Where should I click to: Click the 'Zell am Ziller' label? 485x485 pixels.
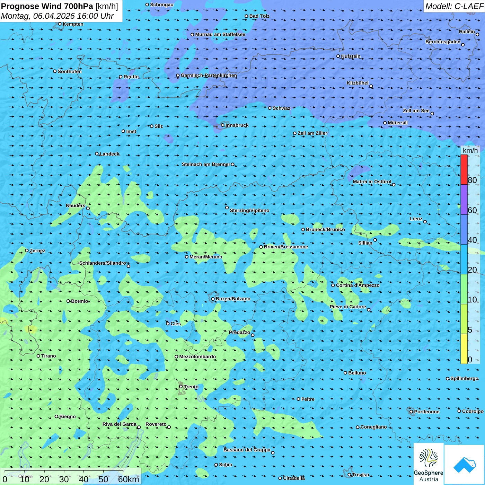312,133
